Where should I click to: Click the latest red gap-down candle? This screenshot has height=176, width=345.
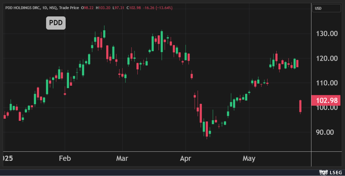click(x=300, y=107)
